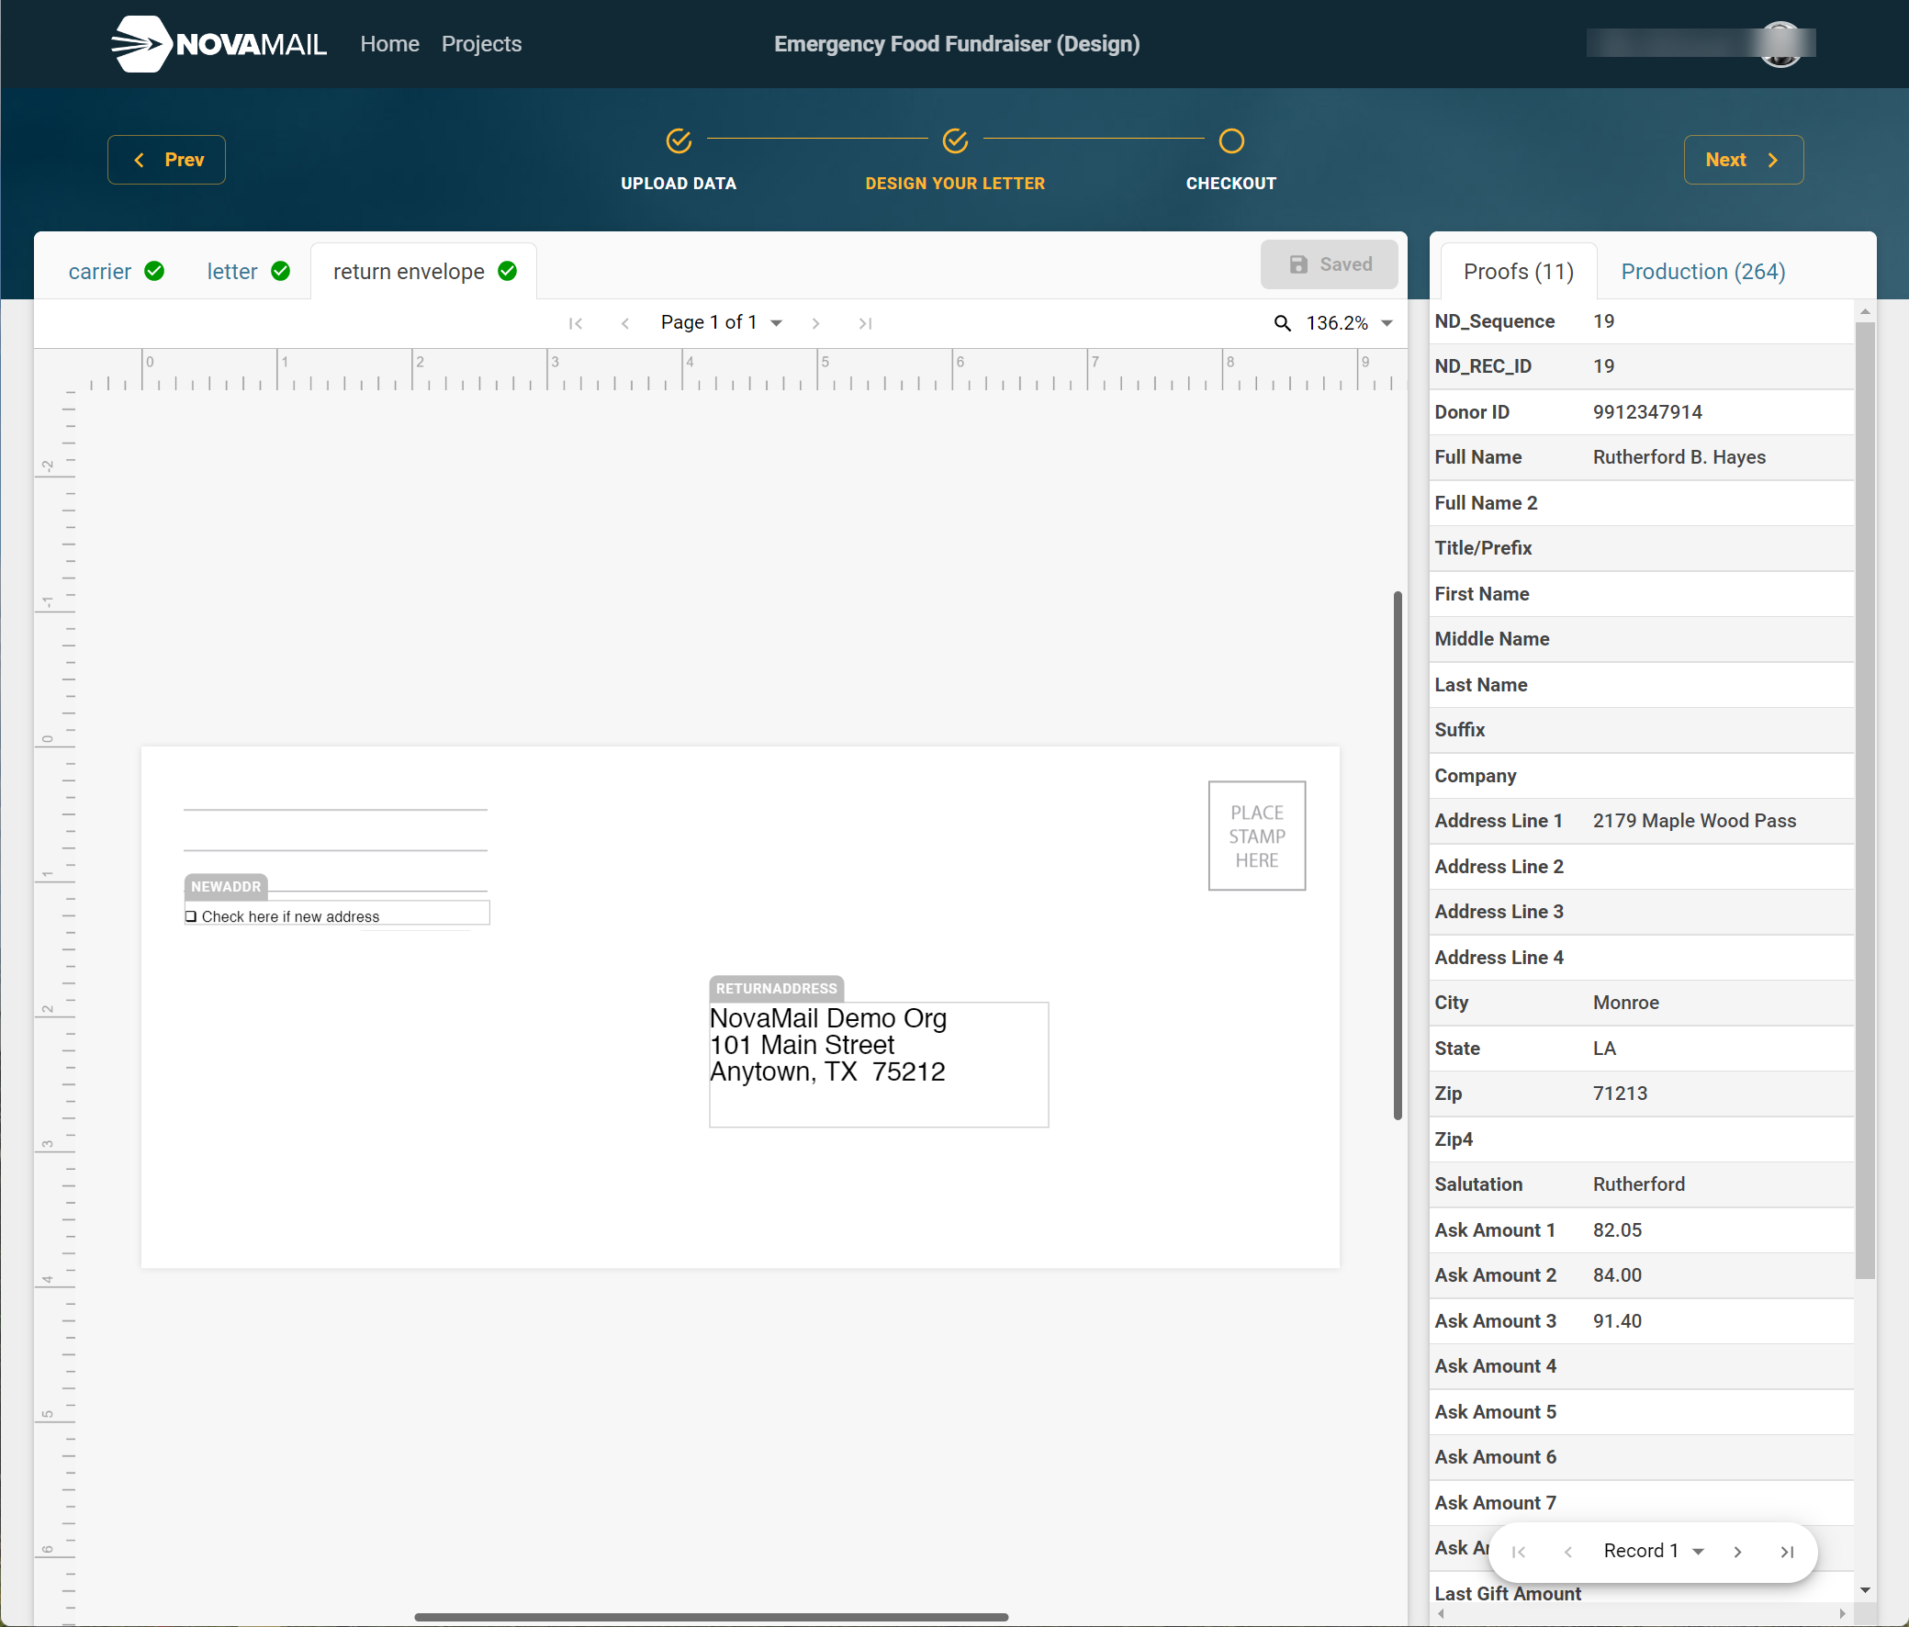This screenshot has width=1909, height=1627.
Task: Click Donor ID value '9912347914'
Action: [x=1647, y=412]
